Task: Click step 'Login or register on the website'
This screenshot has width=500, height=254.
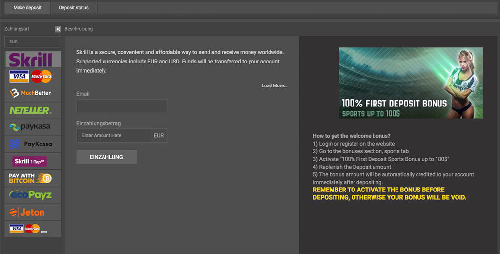Action: (x=354, y=144)
